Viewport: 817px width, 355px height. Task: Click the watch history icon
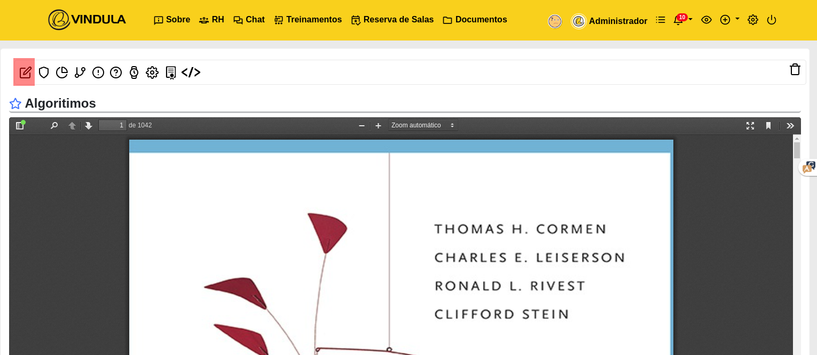[x=134, y=72]
